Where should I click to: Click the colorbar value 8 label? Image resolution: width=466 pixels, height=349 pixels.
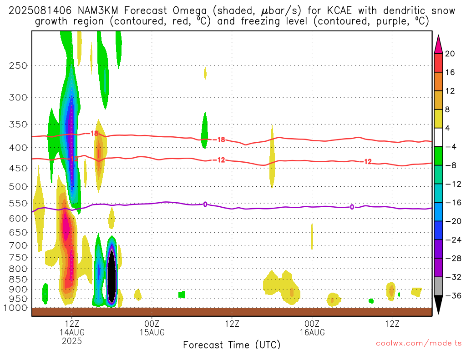coord(447,110)
